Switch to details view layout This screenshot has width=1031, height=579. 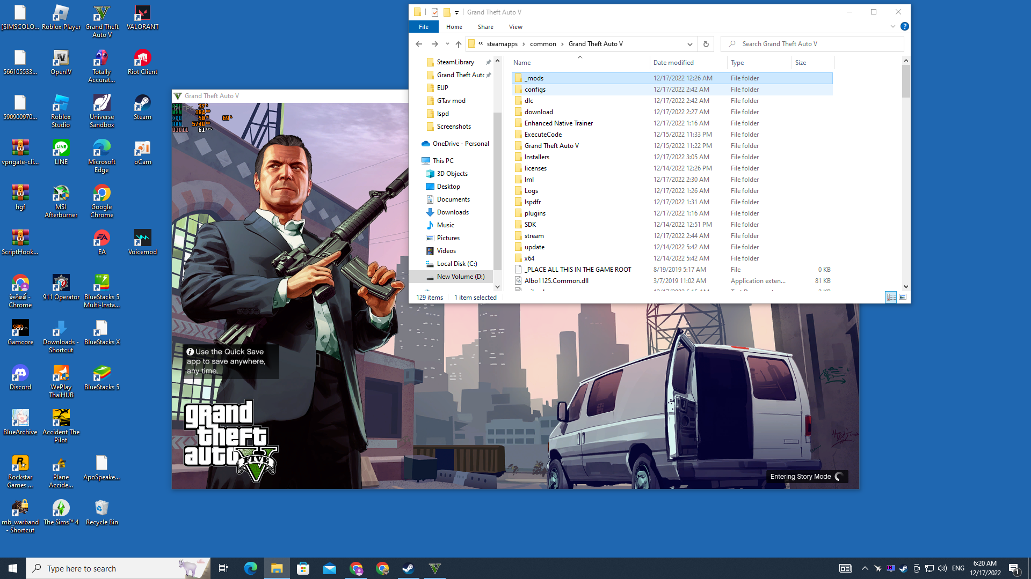(891, 297)
